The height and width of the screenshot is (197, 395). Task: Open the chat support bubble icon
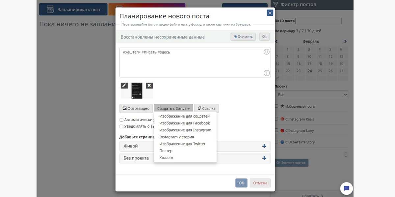[346, 188]
